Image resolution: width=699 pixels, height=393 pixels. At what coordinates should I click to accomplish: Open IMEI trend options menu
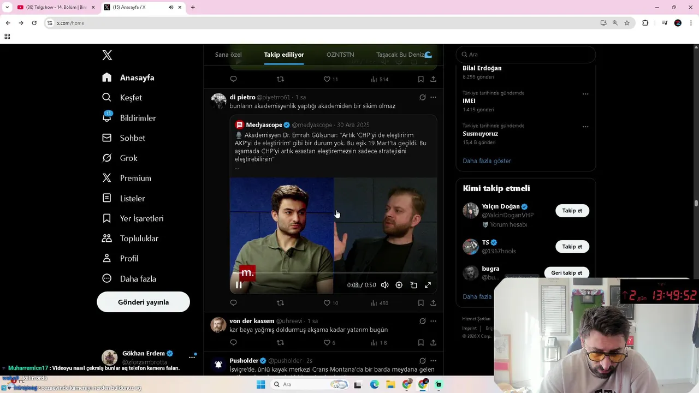coord(585,94)
